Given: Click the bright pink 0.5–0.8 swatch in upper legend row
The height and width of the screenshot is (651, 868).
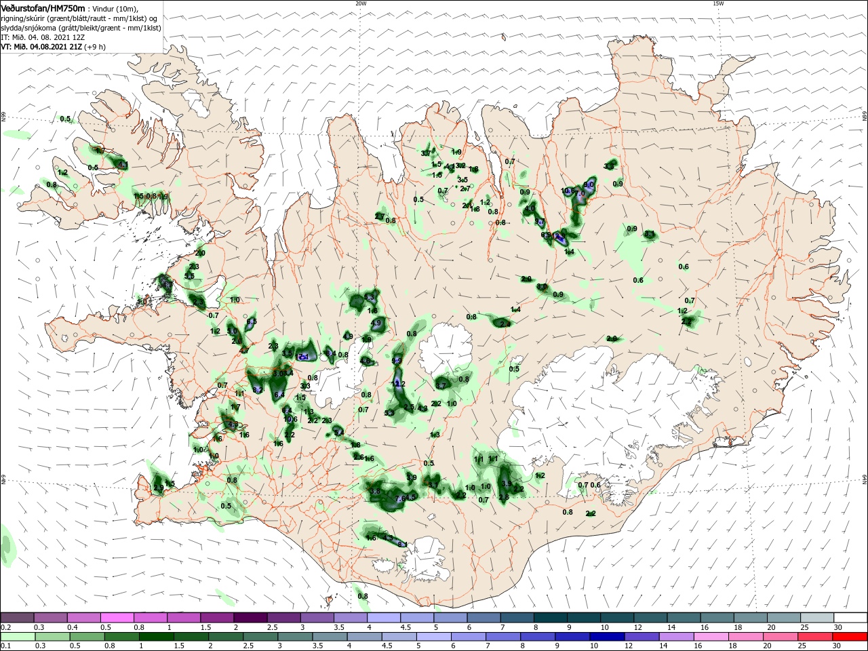Looking at the screenshot, I should tap(117, 617).
